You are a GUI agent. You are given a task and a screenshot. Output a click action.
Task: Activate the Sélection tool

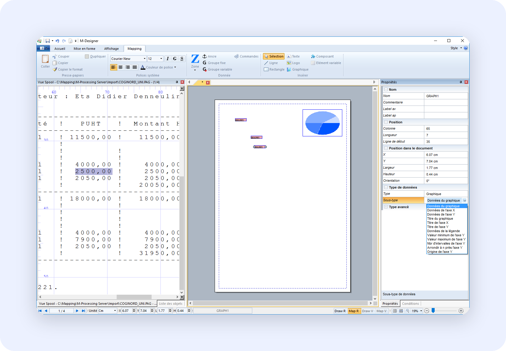click(274, 56)
